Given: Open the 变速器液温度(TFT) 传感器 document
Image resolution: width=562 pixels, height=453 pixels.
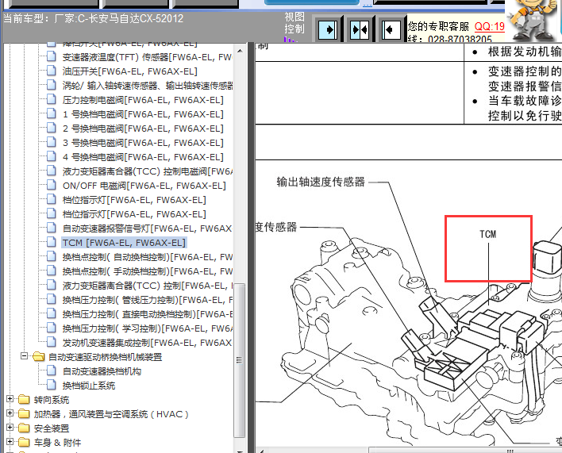Looking at the screenshot, I should pos(148,57).
